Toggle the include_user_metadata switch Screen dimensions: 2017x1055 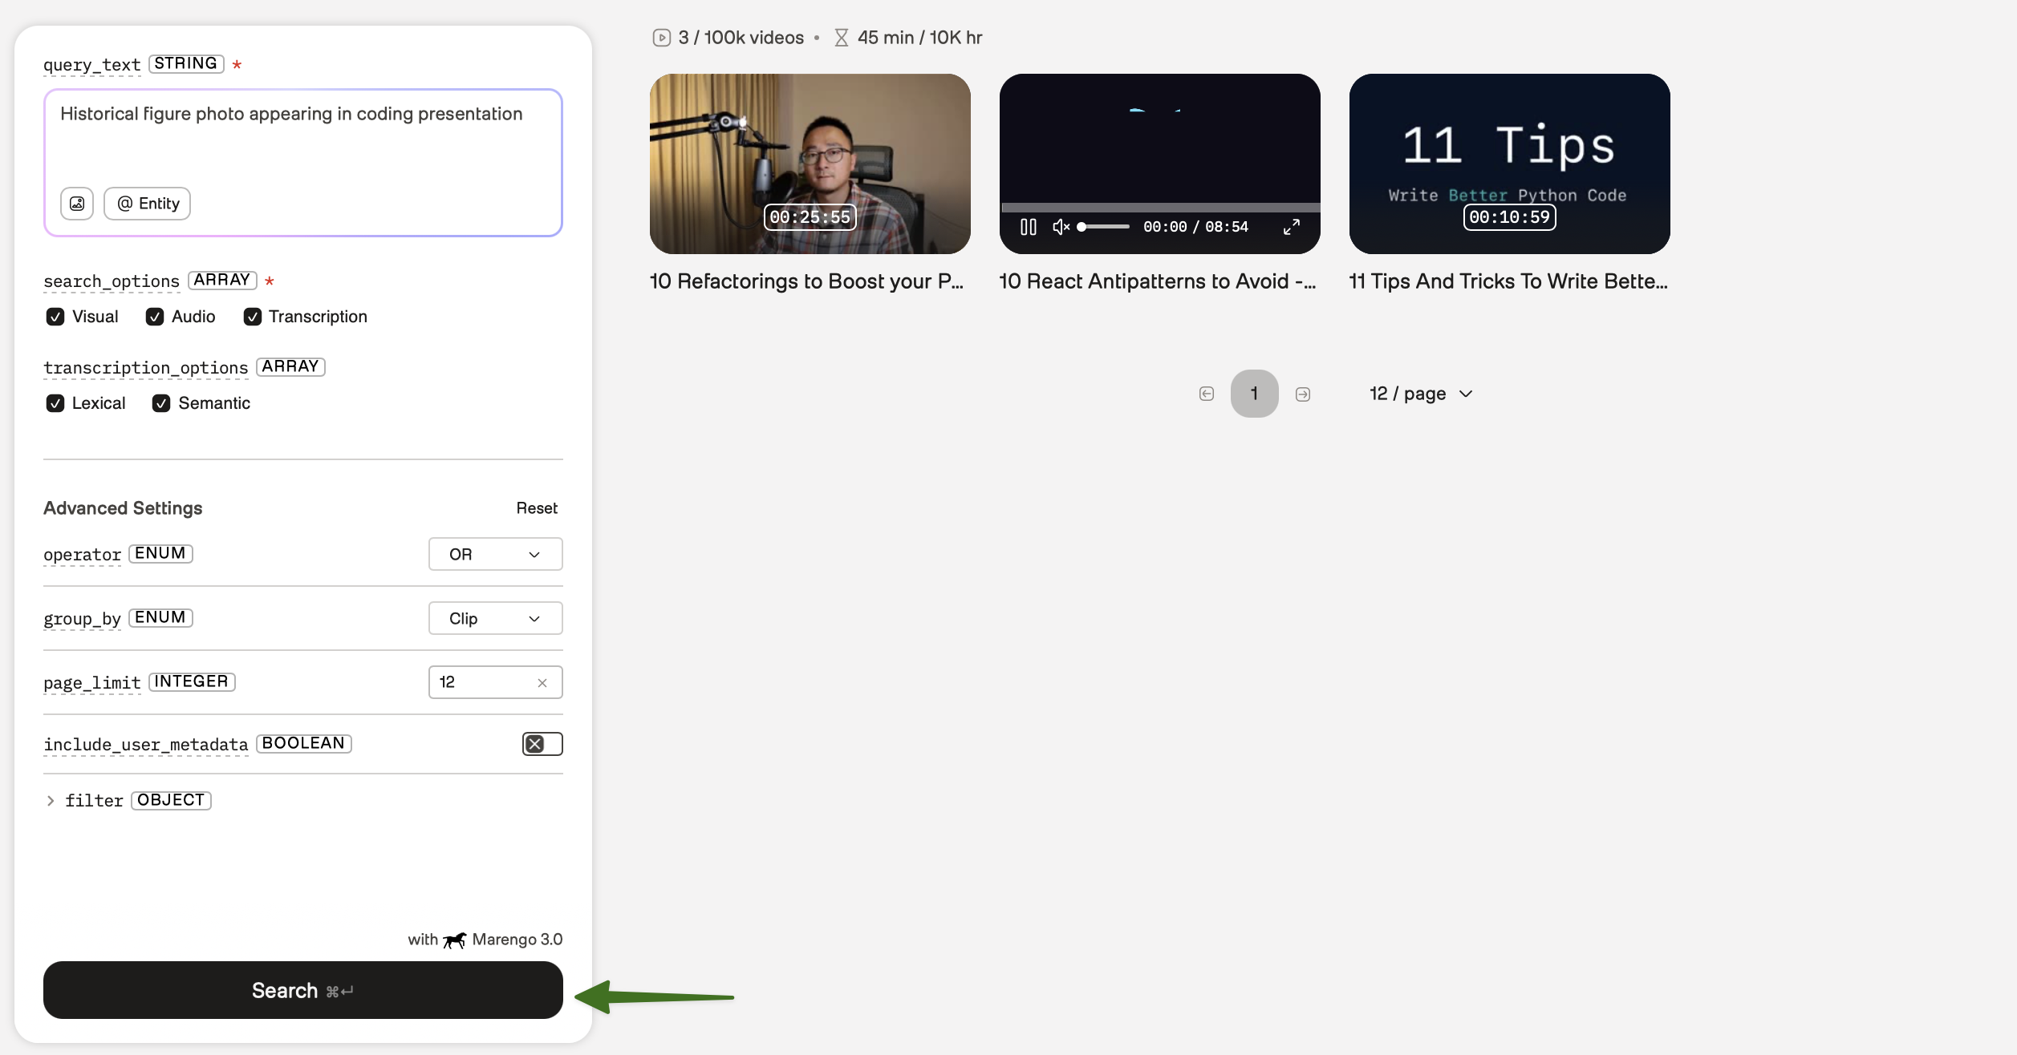click(542, 744)
